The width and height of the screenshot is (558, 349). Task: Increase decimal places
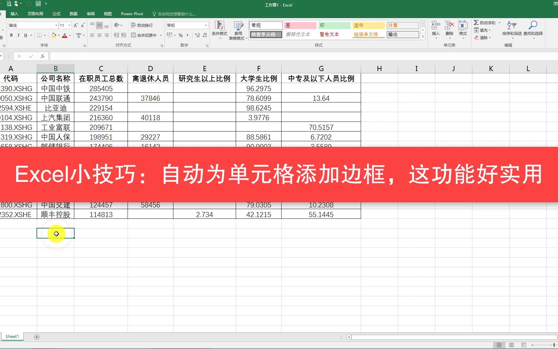pyautogui.click(x=198, y=35)
